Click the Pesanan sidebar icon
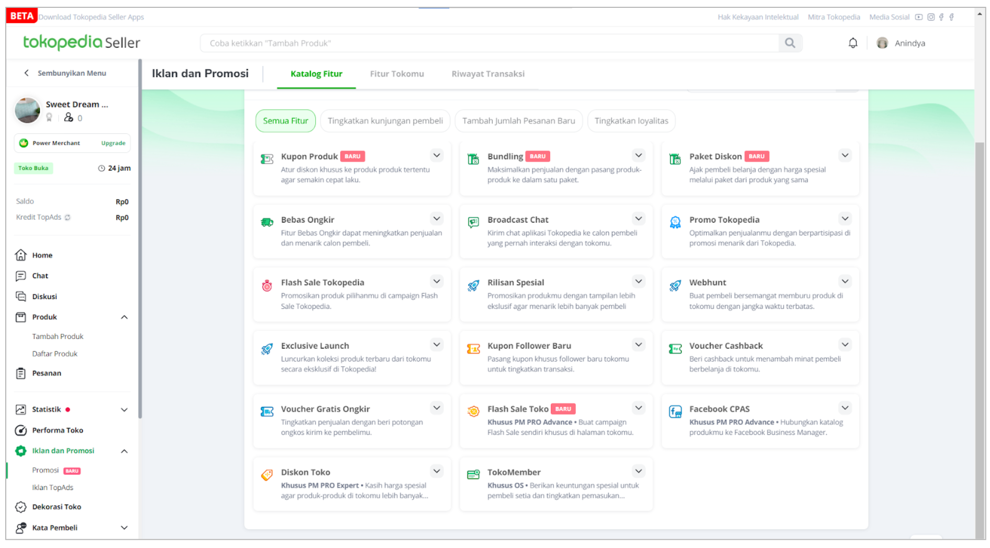990x548 pixels. coord(20,373)
